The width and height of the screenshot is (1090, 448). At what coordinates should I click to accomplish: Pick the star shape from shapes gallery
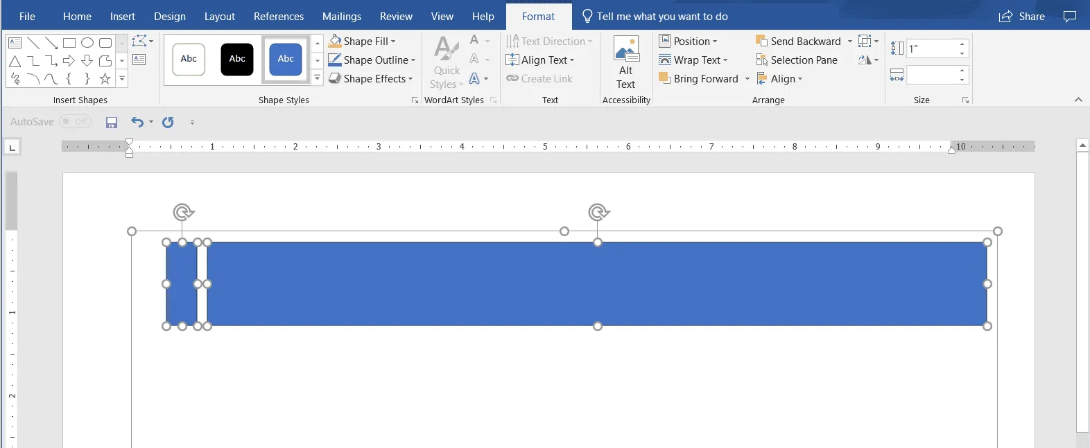pyautogui.click(x=105, y=79)
